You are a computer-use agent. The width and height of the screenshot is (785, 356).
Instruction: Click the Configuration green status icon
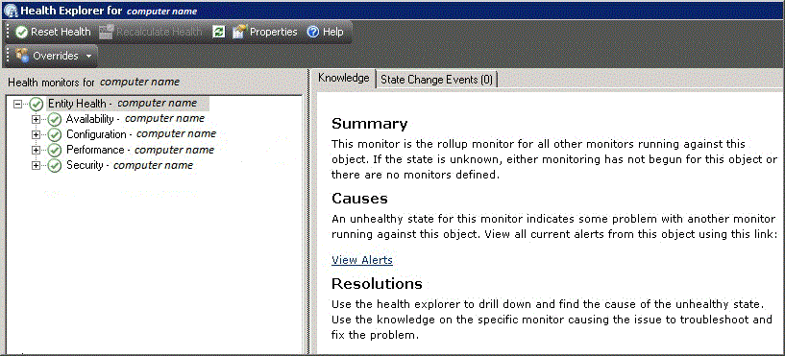pyautogui.click(x=54, y=134)
